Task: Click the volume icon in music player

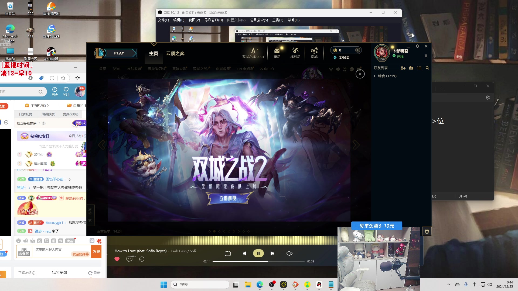Action: pyautogui.click(x=289, y=253)
